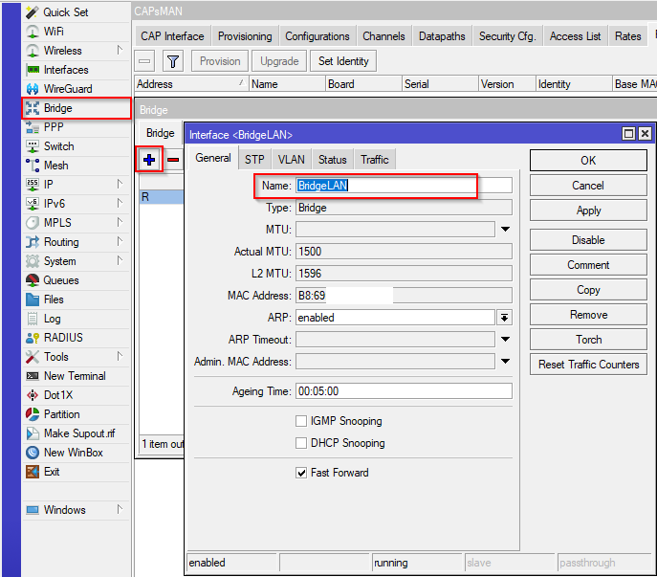Open the ARP mode dropdown
The image size is (657, 577).
[505, 318]
